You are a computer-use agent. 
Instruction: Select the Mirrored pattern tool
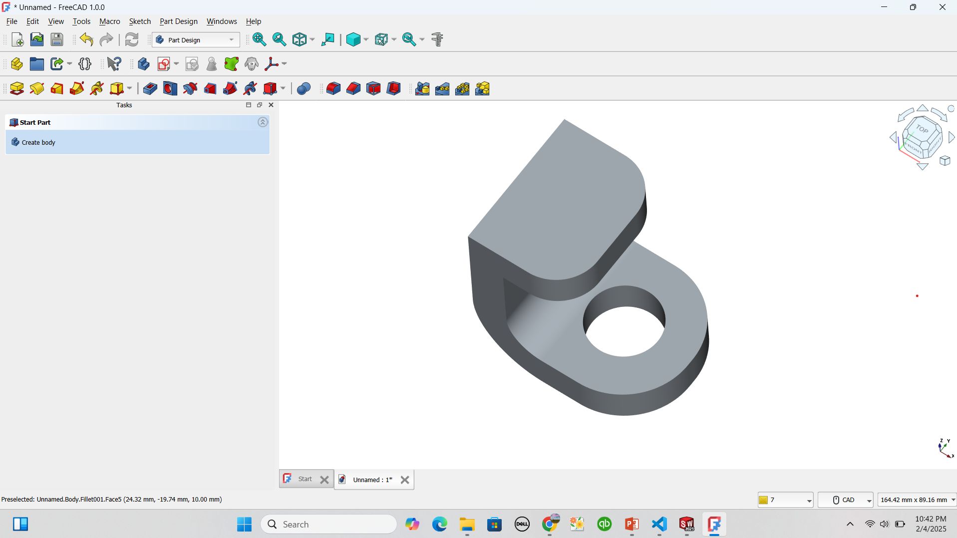click(422, 89)
